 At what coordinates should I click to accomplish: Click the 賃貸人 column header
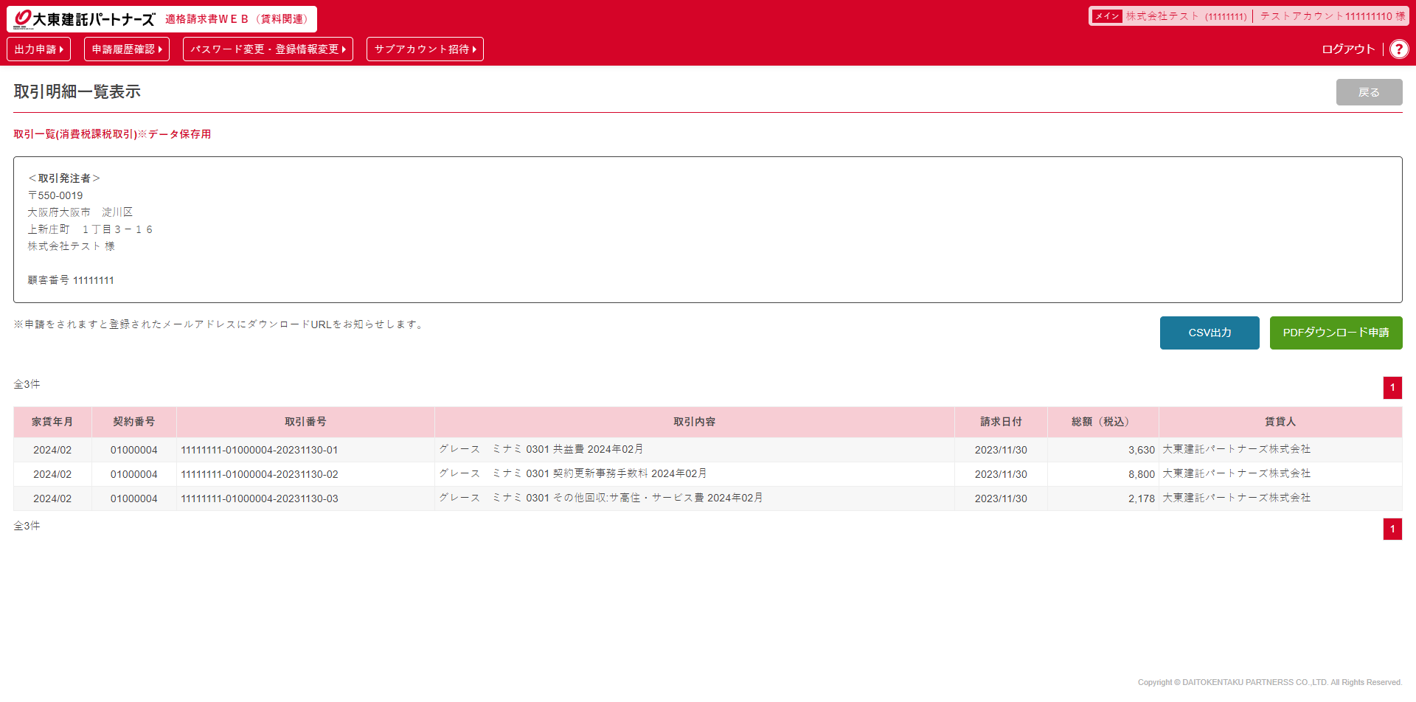(1280, 422)
